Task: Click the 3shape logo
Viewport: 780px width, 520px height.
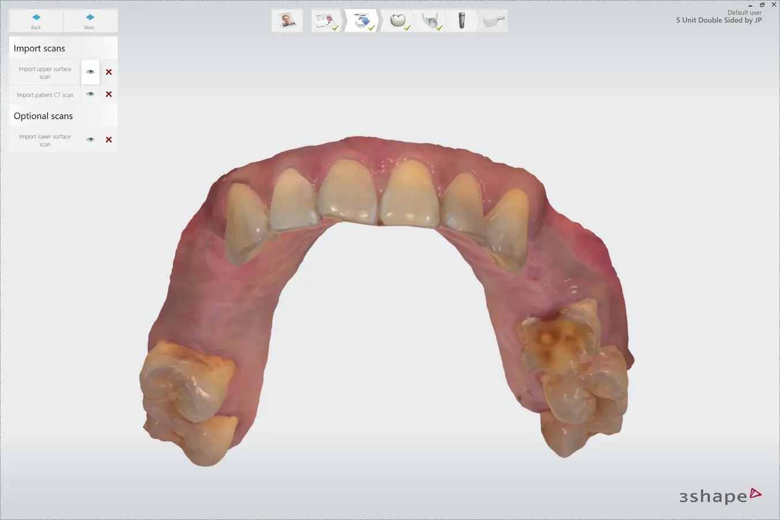Action: pyautogui.click(x=720, y=494)
